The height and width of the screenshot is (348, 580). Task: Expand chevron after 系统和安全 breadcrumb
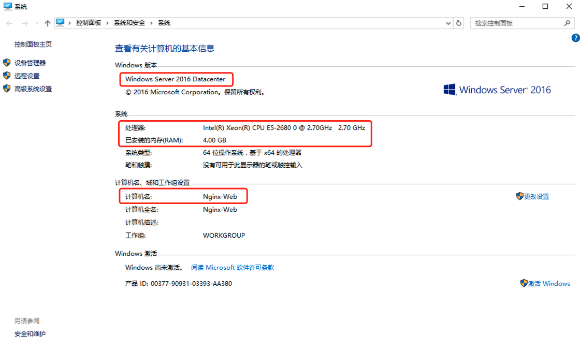tap(151, 23)
